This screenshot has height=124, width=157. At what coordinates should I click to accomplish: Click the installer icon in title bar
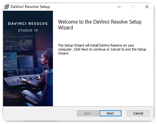[6, 7]
